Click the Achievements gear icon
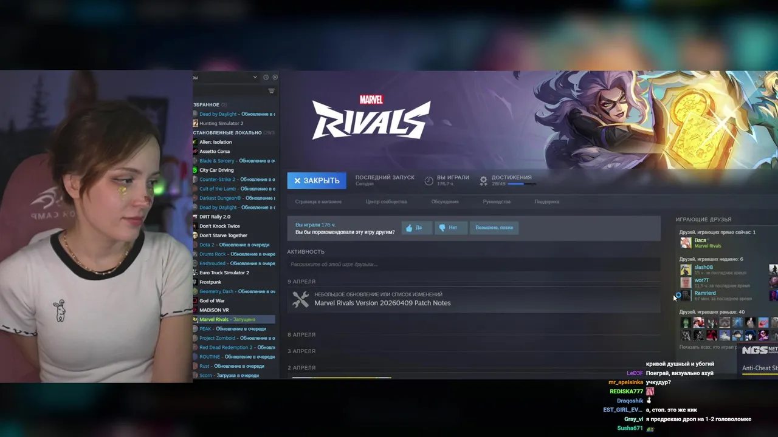The image size is (778, 437). point(484,181)
